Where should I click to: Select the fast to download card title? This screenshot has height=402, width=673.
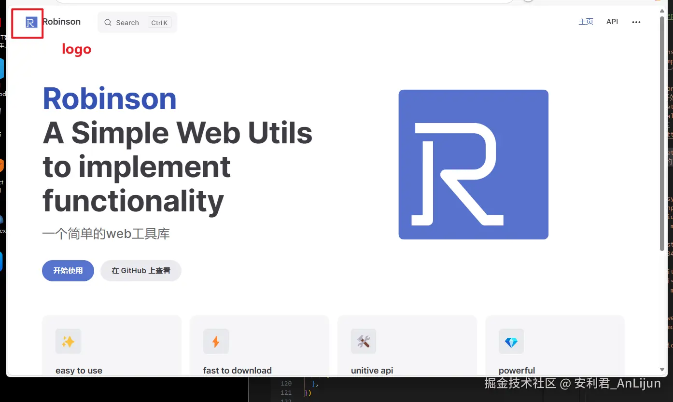point(238,371)
